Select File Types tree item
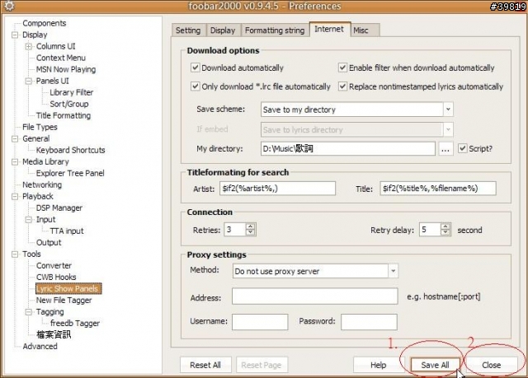This screenshot has width=528, height=378. tap(40, 128)
